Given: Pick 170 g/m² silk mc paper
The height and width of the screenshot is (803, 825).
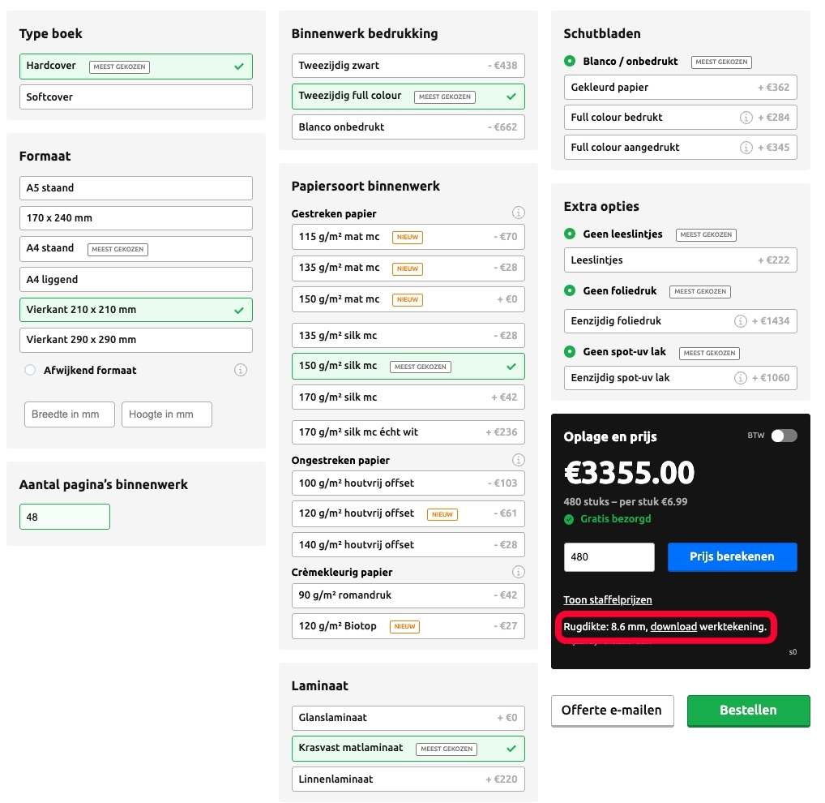Looking at the screenshot, I should [x=408, y=397].
